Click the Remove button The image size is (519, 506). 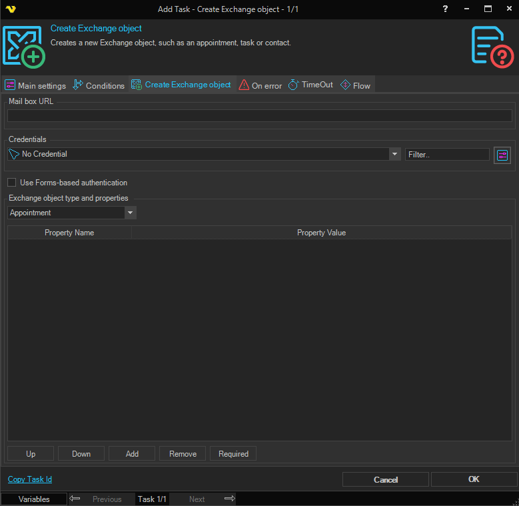pyautogui.click(x=183, y=454)
